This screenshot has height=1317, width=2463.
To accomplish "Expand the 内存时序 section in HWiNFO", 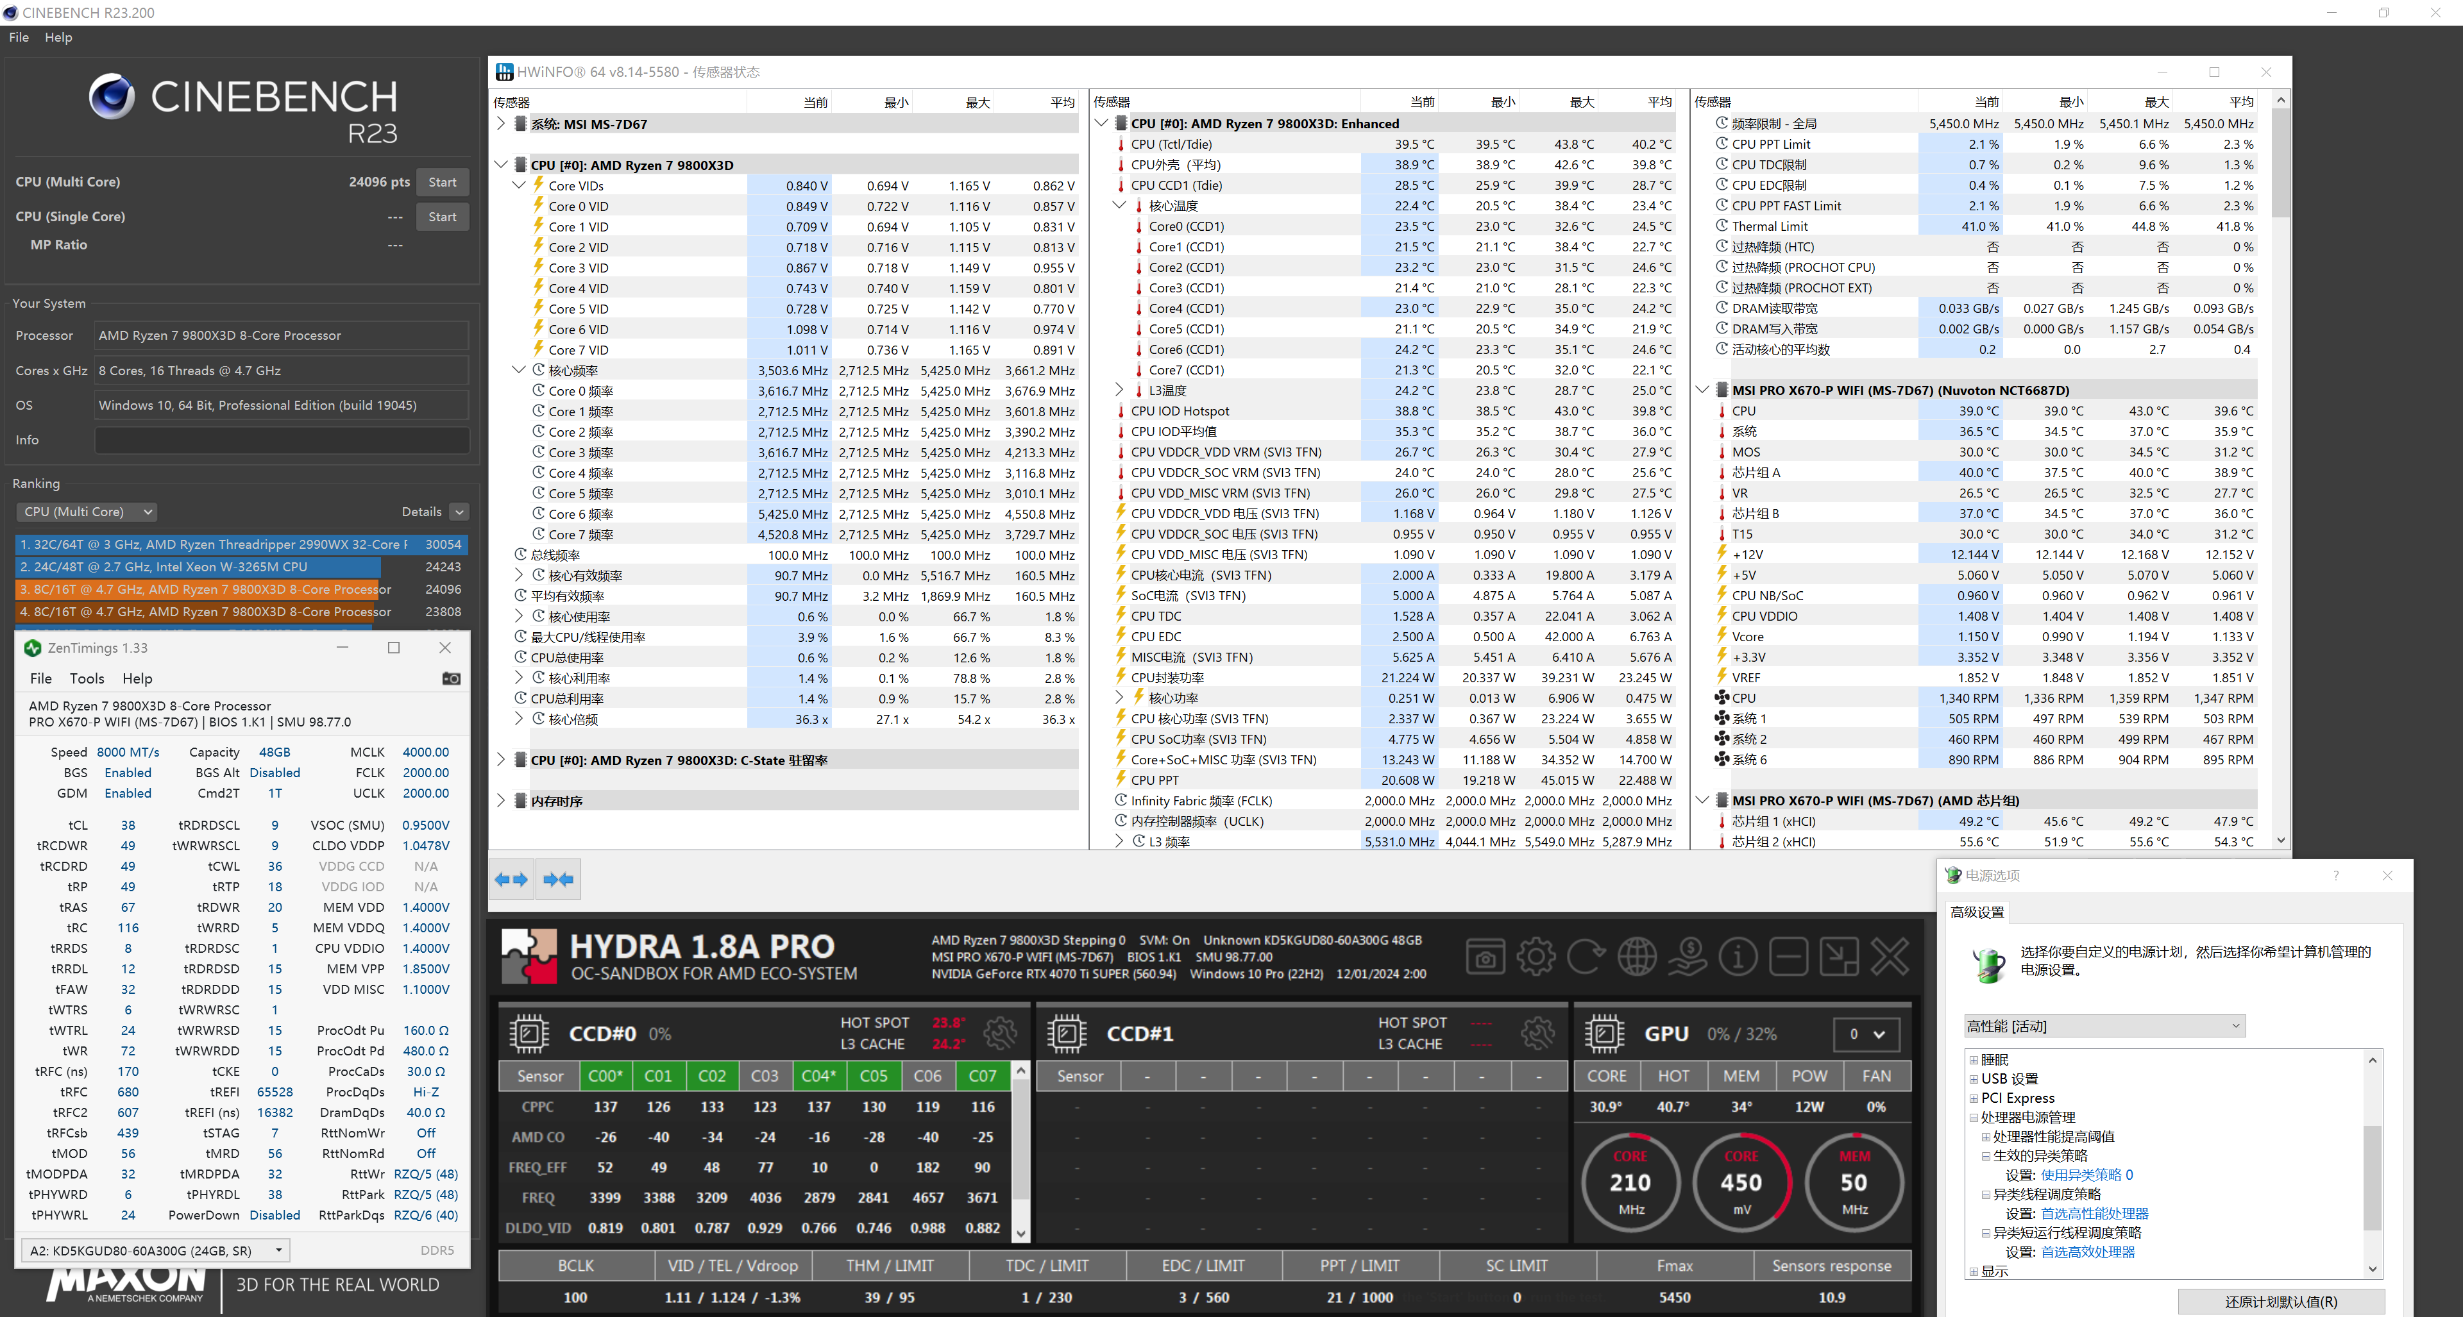I will (x=501, y=800).
